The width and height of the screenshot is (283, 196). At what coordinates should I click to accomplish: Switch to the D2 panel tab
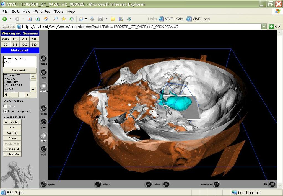pos(5,45)
